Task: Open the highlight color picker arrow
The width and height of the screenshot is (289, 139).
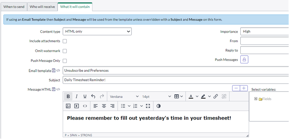Action: tap(209, 96)
